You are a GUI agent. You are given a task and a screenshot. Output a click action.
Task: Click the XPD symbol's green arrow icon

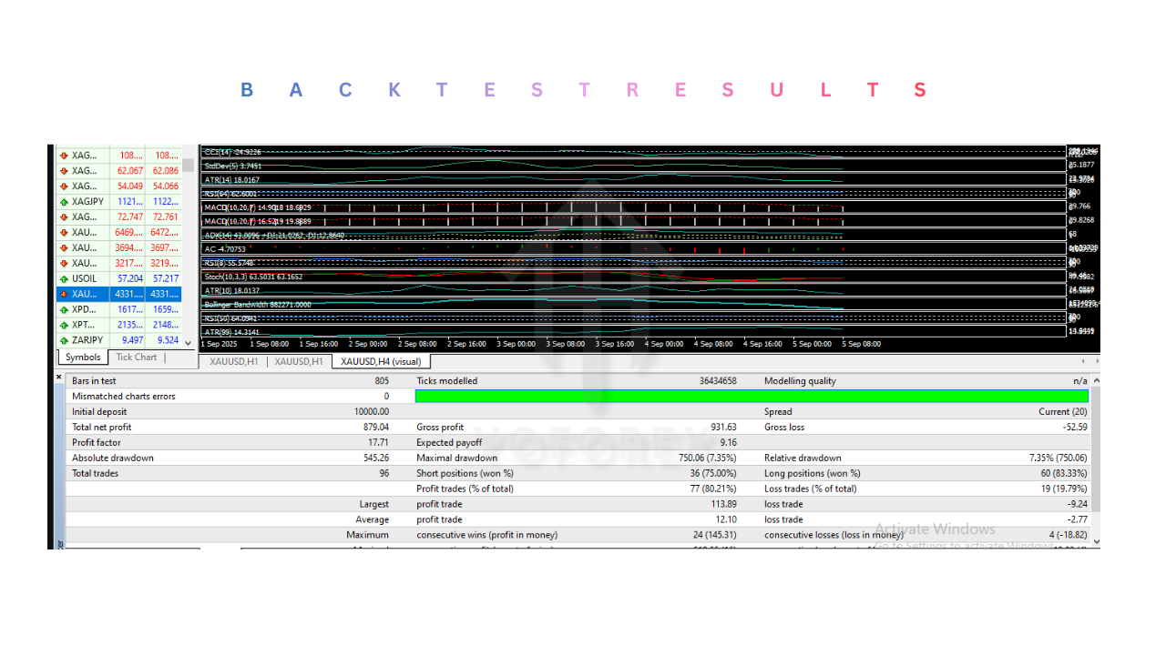64,309
